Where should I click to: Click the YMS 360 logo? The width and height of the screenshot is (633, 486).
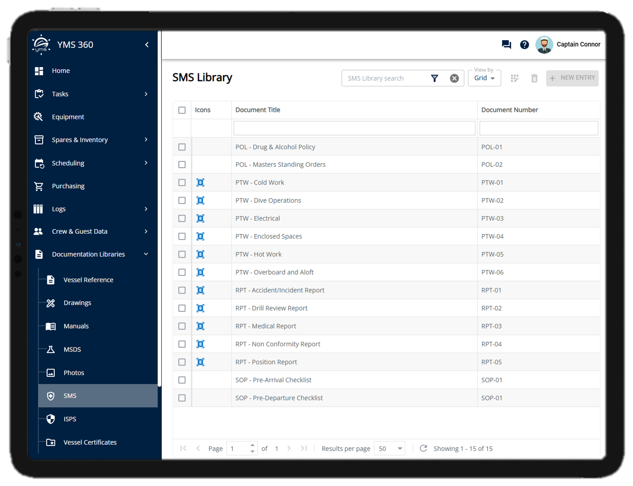pyautogui.click(x=41, y=45)
